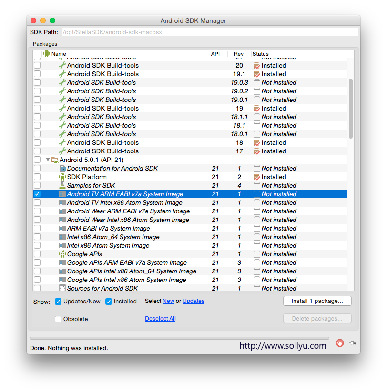Check the Sources for Android SDK checkbox
The image size is (387, 392).
pyautogui.click(x=37, y=288)
